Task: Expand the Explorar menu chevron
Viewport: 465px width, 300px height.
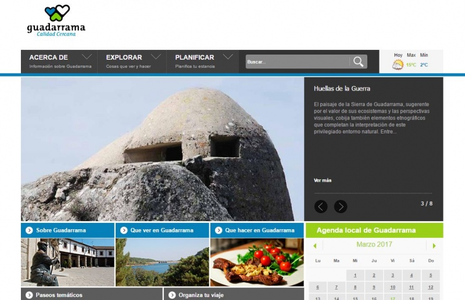Action: (156, 57)
